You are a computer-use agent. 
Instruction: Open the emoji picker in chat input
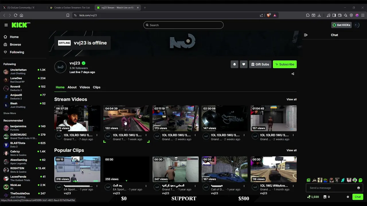[358, 188]
